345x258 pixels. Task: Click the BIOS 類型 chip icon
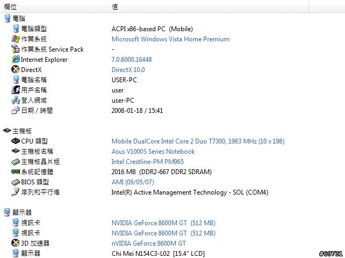(16, 182)
